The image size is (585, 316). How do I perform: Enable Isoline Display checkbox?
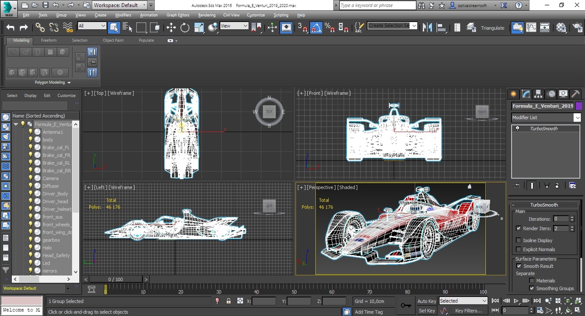click(x=518, y=240)
